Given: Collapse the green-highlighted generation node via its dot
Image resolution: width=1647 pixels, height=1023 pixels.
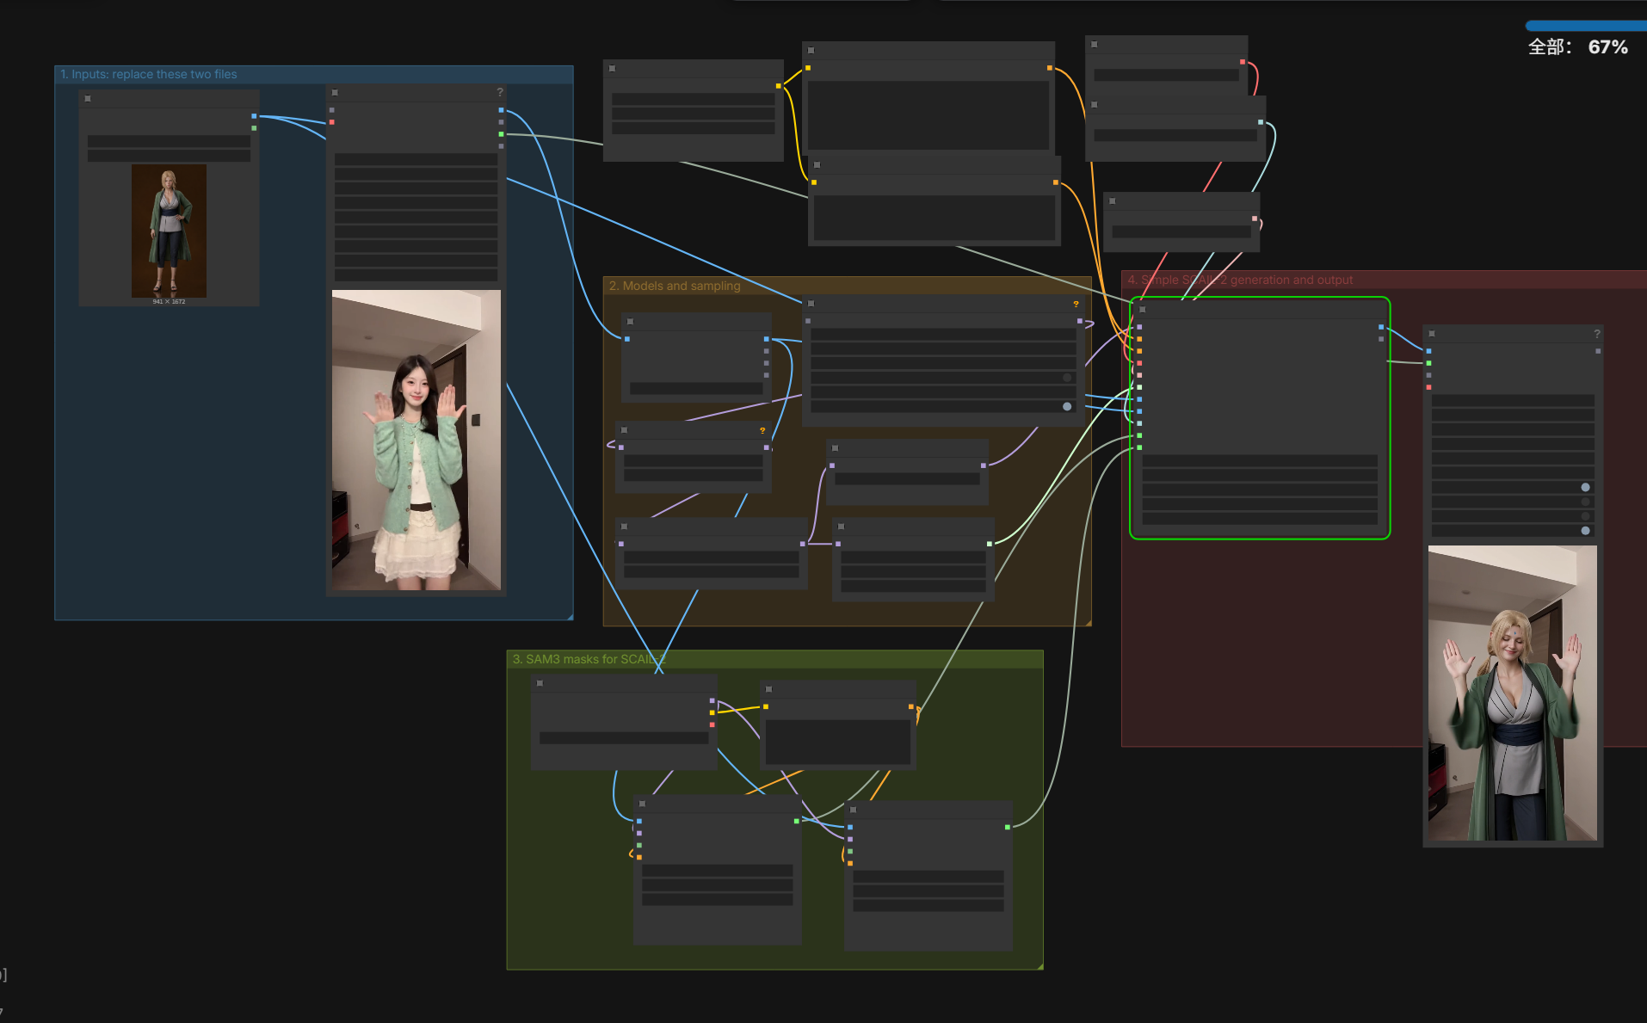Looking at the screenshot, I should (1143, 310).
